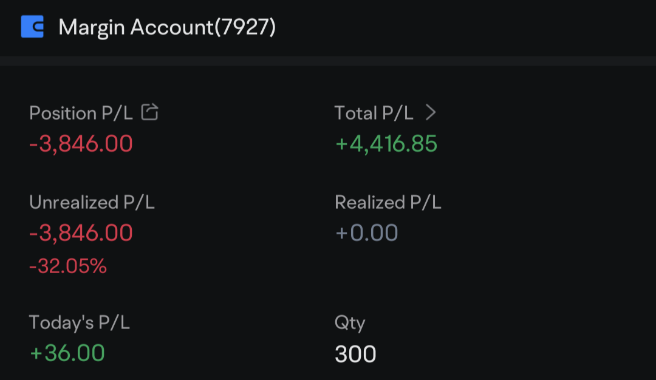Screen dimensions: 656x380
Task: Select the Realized P/L label
Action: coord(388,203)
